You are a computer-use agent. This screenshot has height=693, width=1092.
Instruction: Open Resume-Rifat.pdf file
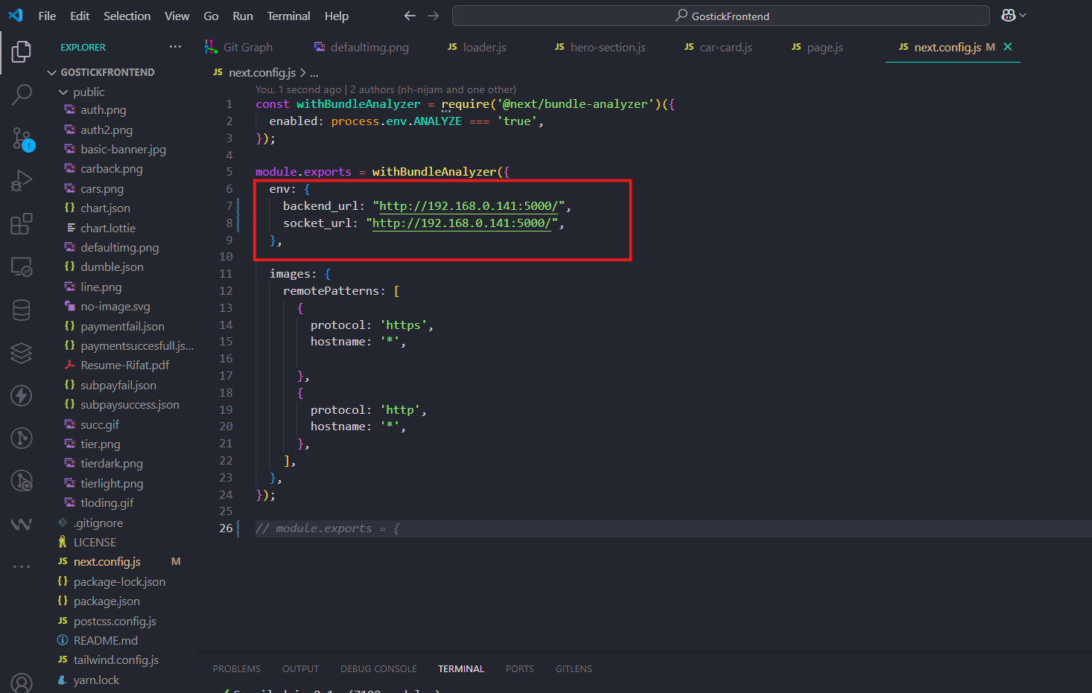click(x=124, y=365)
